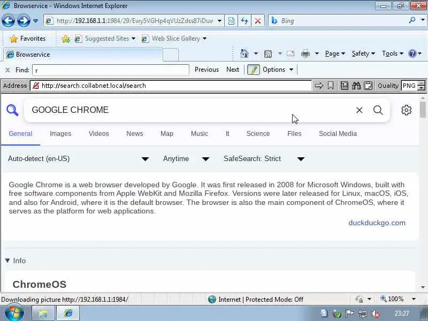Image resolution: width=428 pixels, height=321 pixels.
Task: Open the Safety menu
Action: (363, 53)
